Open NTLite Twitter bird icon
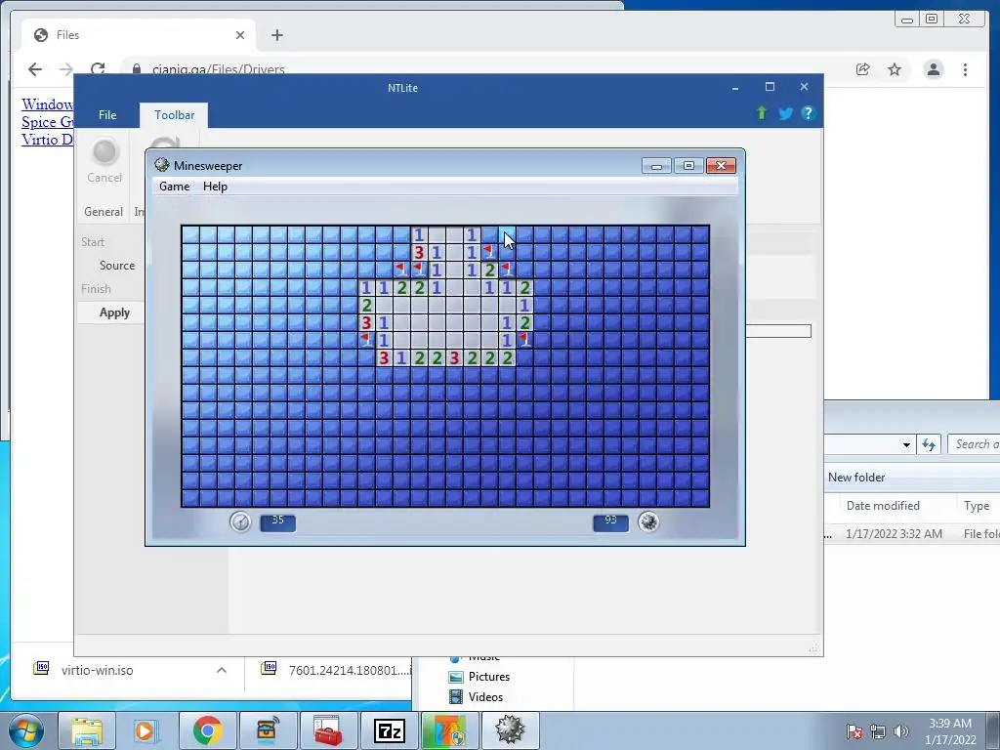Screen dimensions: 1000x750 785,113
